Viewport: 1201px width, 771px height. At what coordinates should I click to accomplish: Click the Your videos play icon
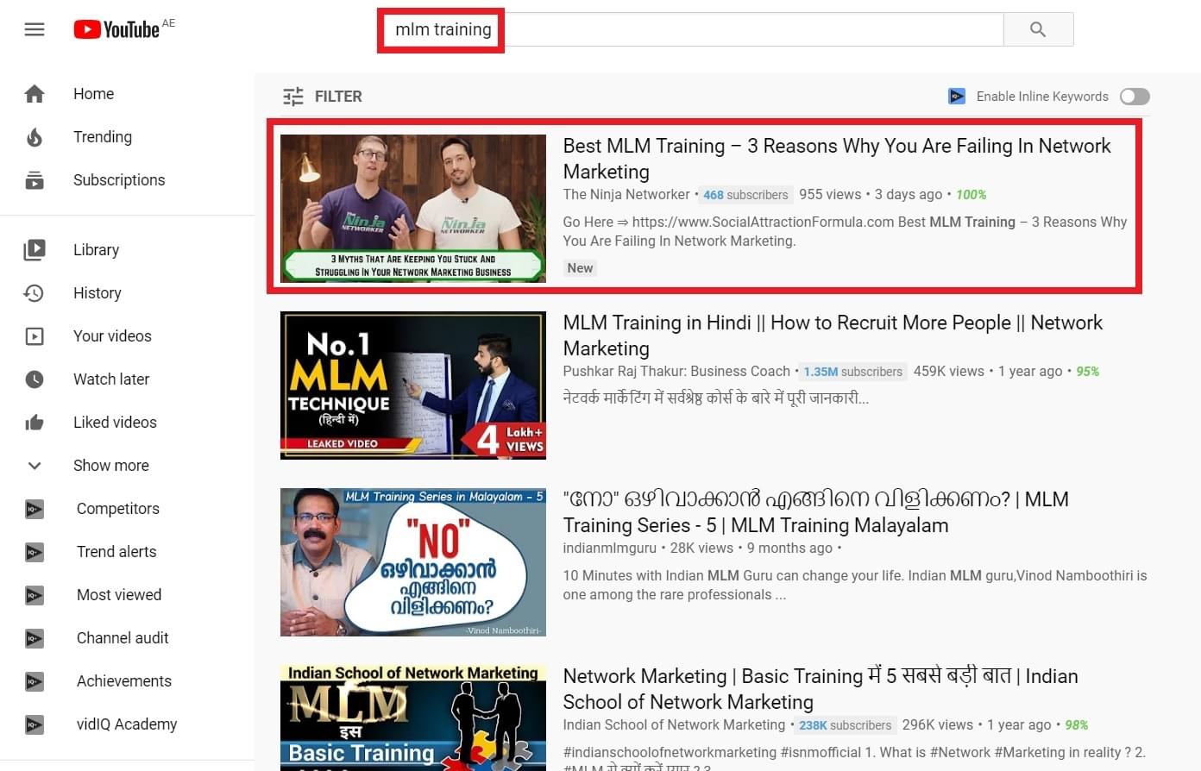pos(35,336)
